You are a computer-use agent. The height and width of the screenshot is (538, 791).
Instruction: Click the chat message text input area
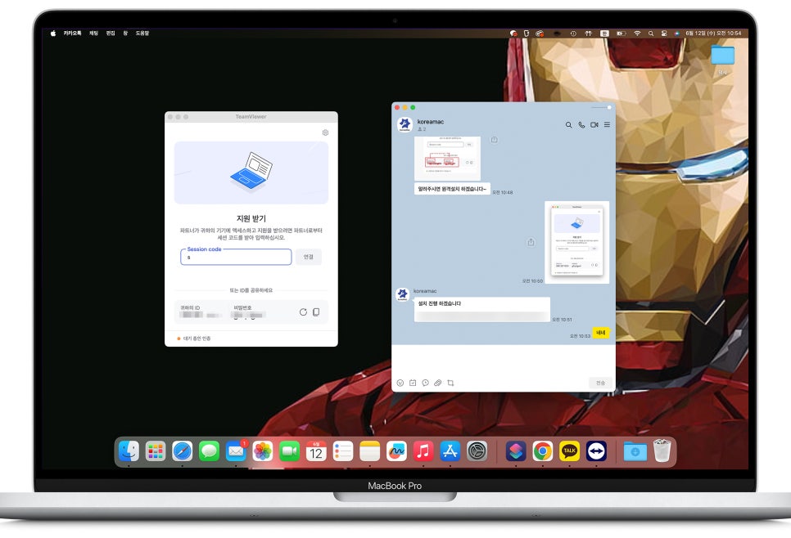503,361
